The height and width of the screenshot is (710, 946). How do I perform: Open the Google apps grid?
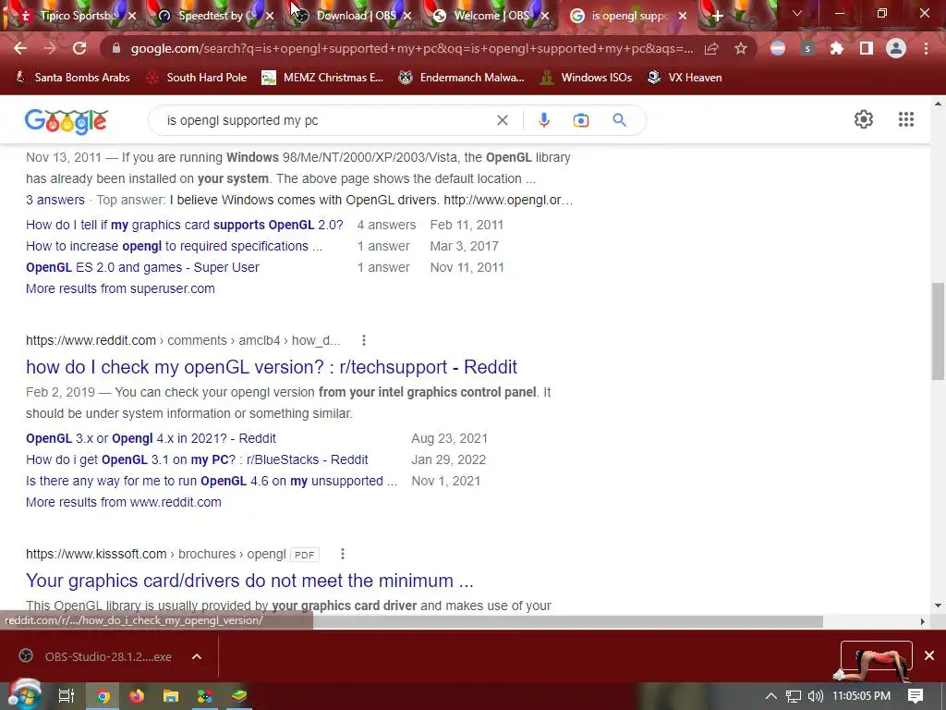(905, 119)
